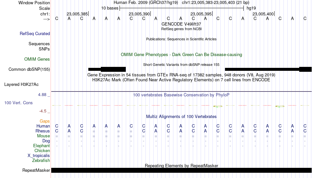Click the Layered H3K27Ac track label
This screenshot has height=178, width=312.
pyautogui.click(x=21, y=85)
